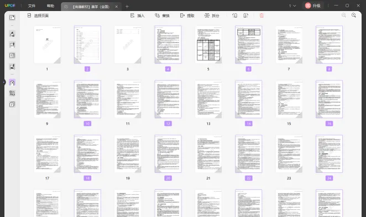Expand the left sidebar collapse arrow
This screenshot has width=366, height=217.
pyautogui.click(x=4, y=82)
